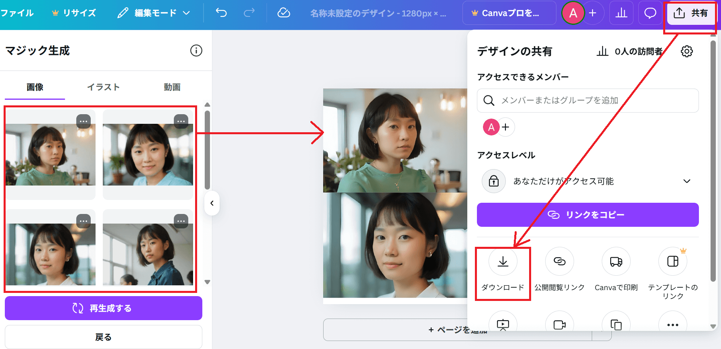
Task: Switch to the 画像 tab
Action: pos(35,87)
